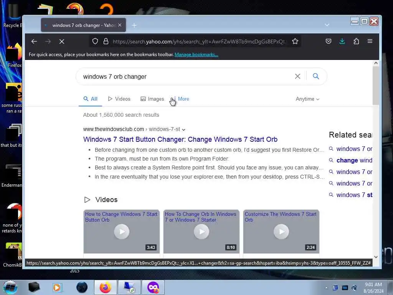Close the 'windows 7 orb changer' tab

pyautogui.click(x=120, y=25)
